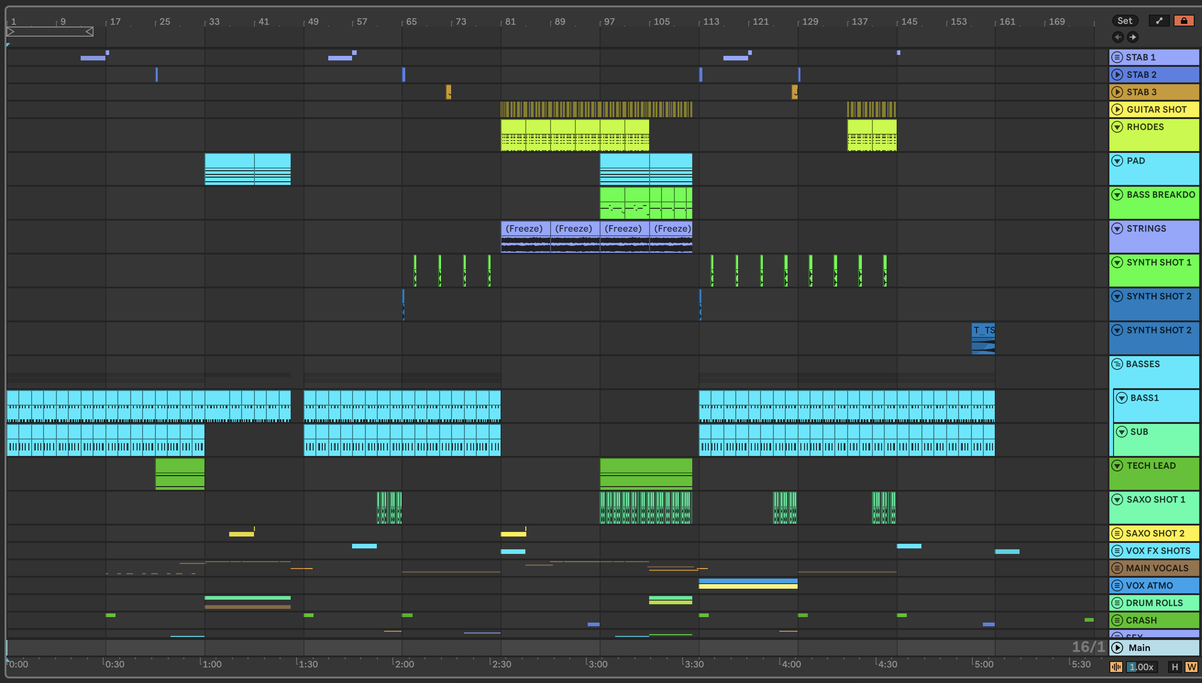Viewport: 1202px width, 683px height.
Task: Click bar 65 in the beat ruler
Action: point(411,22)
